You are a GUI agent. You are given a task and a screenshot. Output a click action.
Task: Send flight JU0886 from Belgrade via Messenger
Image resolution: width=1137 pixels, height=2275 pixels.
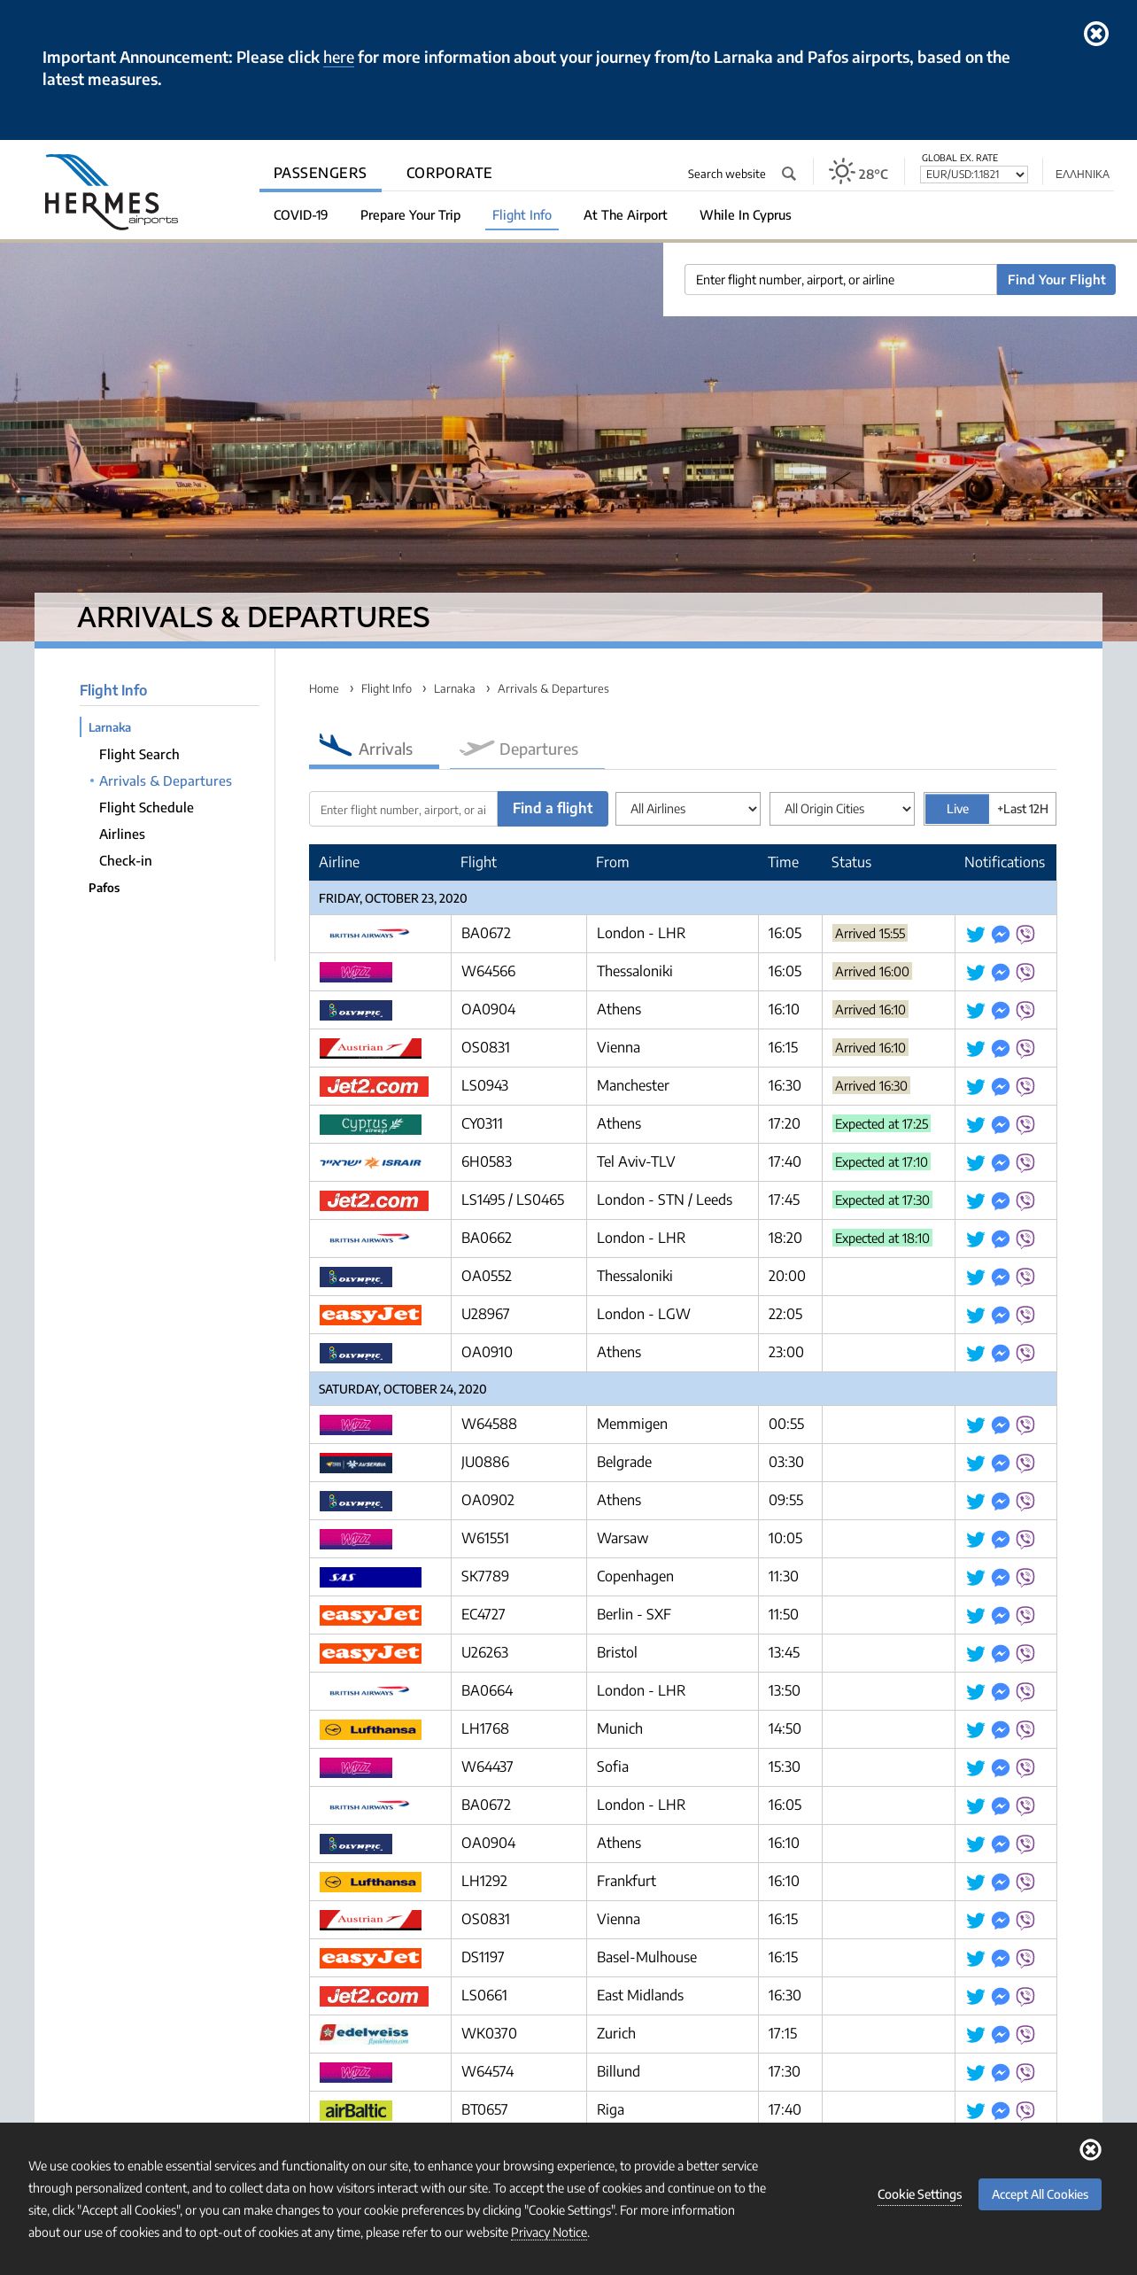[x=1001, y=1463]
